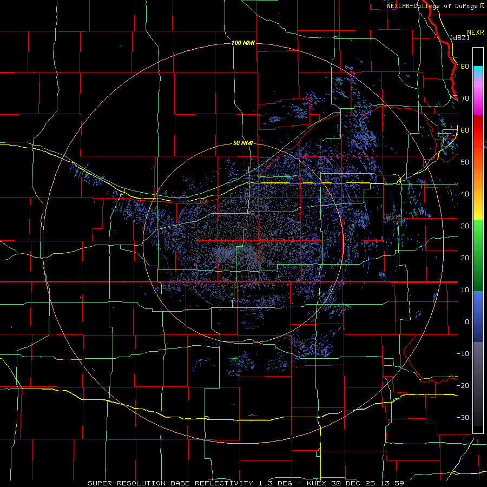Pick the green band of dBZ color bar
The width and height of the screenshot is (487, 487).
point(478,255)
